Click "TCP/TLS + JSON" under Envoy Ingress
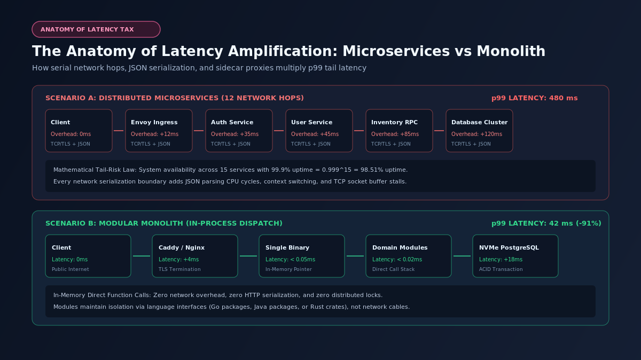 (x=151, y=144)
